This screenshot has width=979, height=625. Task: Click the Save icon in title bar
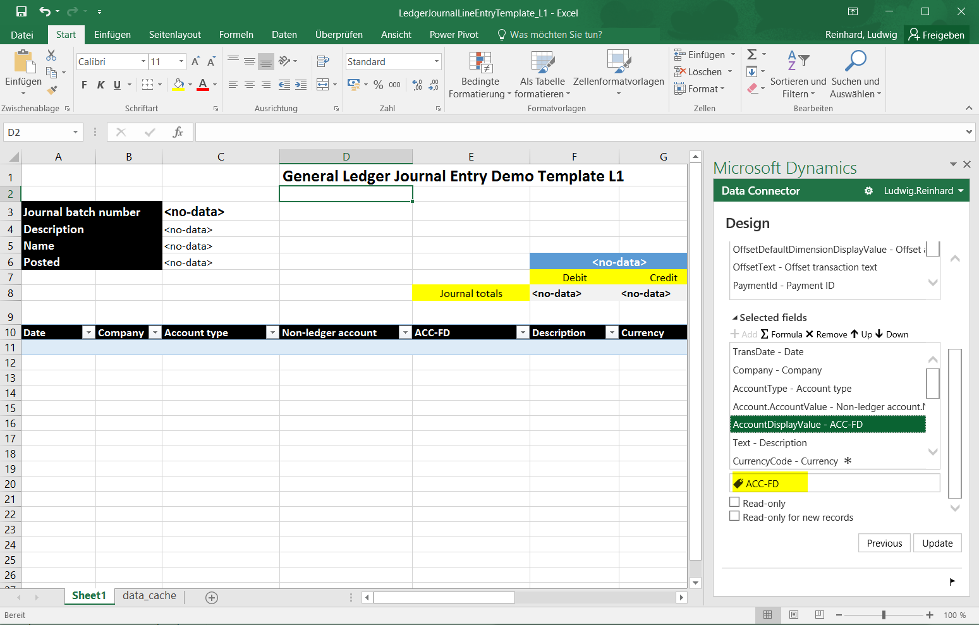coord(21,11)
